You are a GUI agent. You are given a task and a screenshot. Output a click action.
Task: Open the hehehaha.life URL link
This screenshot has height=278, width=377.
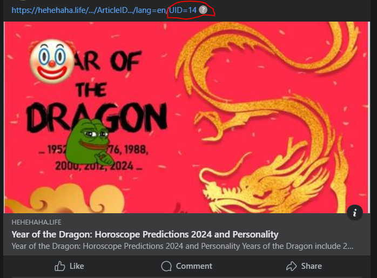coord(104,10)
